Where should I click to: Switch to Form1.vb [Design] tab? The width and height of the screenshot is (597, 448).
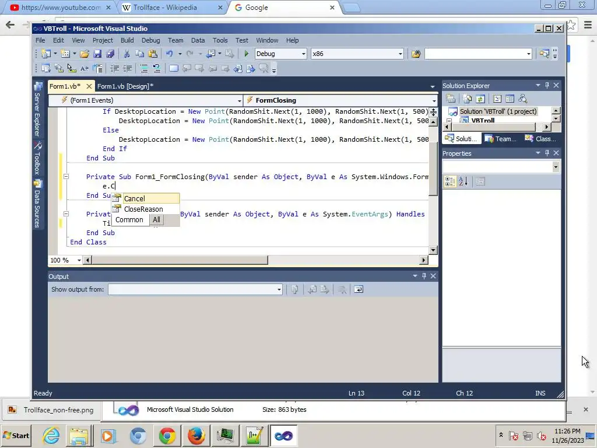125,86
